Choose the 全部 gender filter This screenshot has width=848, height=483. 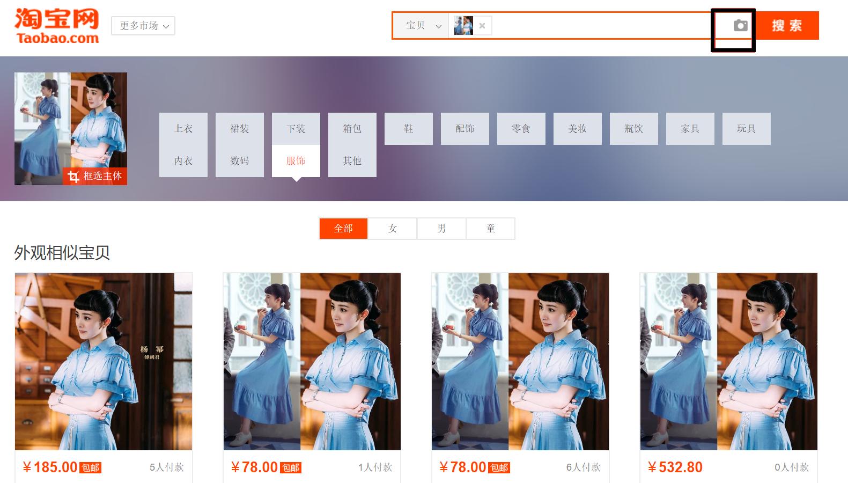343,229
